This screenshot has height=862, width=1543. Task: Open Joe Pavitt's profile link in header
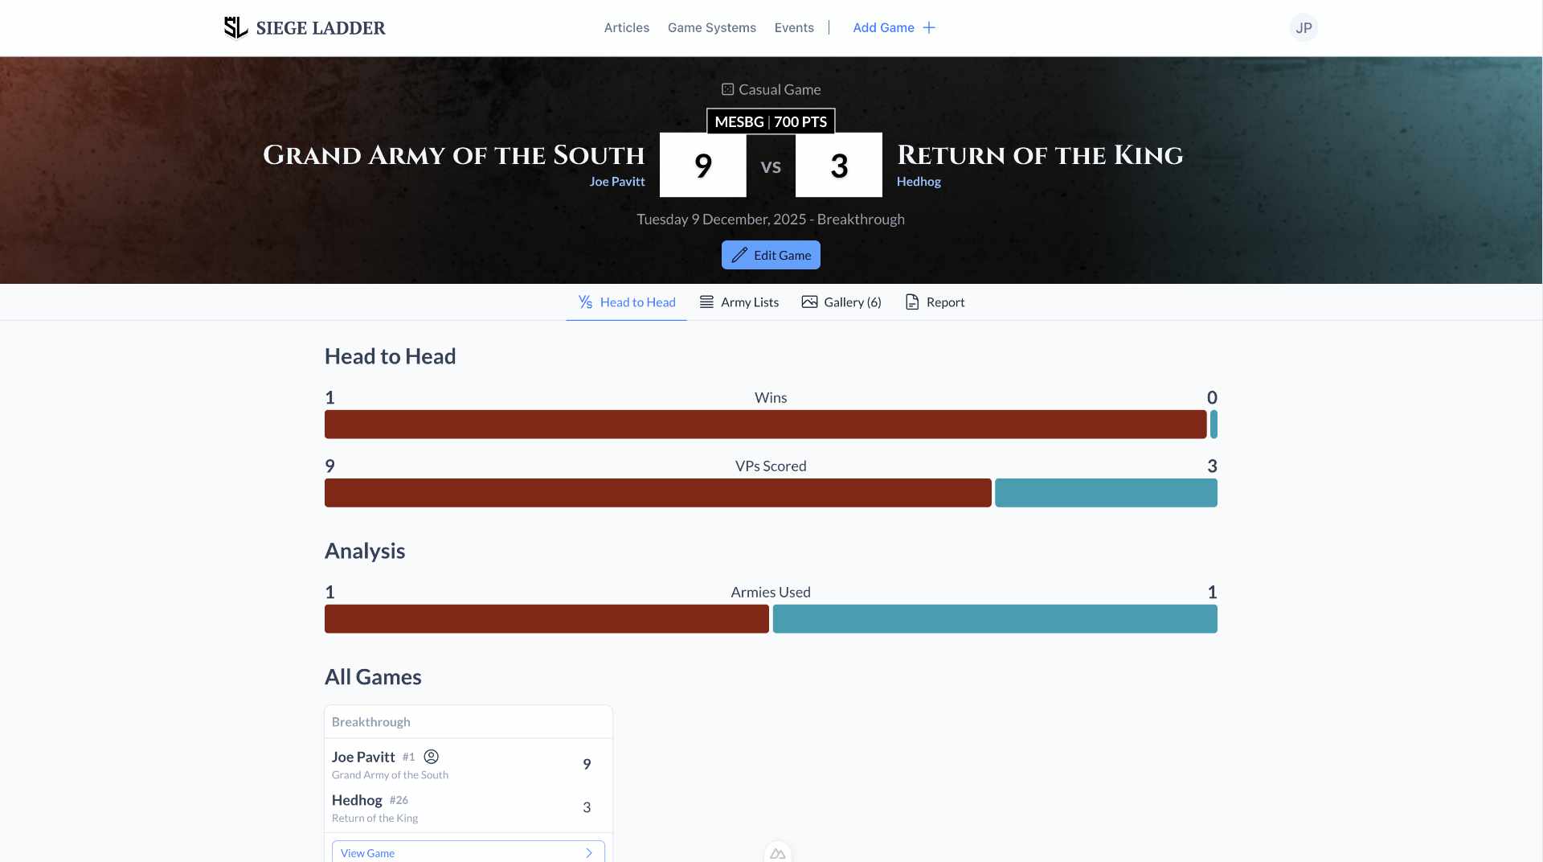(x=616, y=182)
